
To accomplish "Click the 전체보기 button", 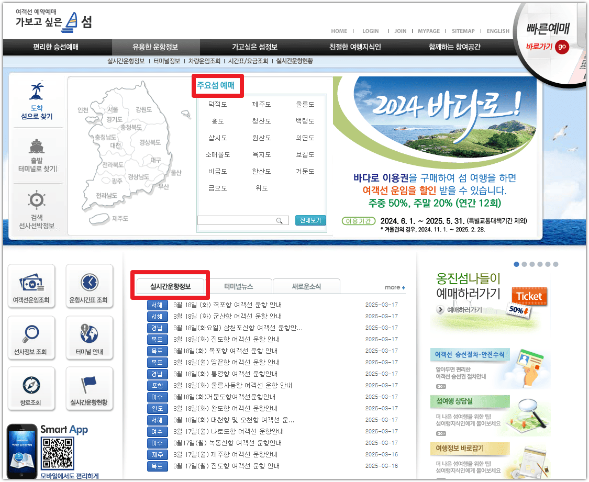I will point(312,220).
